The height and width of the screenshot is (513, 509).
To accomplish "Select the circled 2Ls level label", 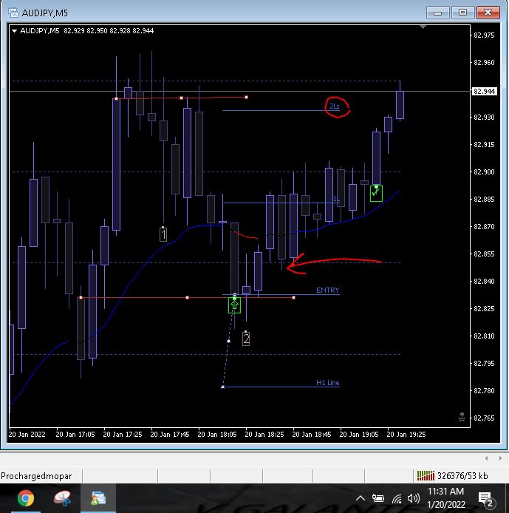I will 334,106.
